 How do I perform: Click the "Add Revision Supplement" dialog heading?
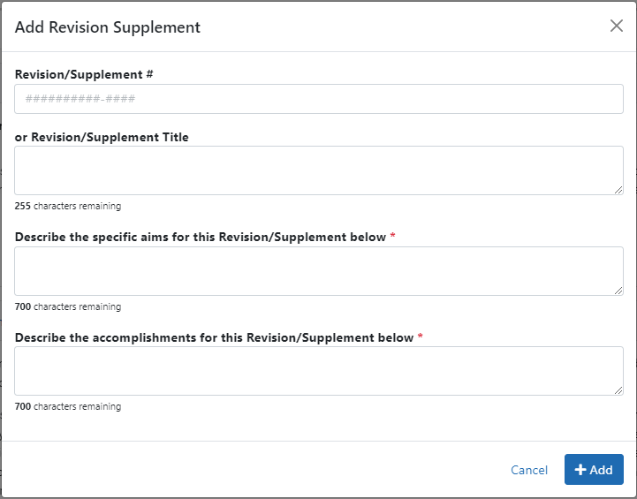coord(108,27)
